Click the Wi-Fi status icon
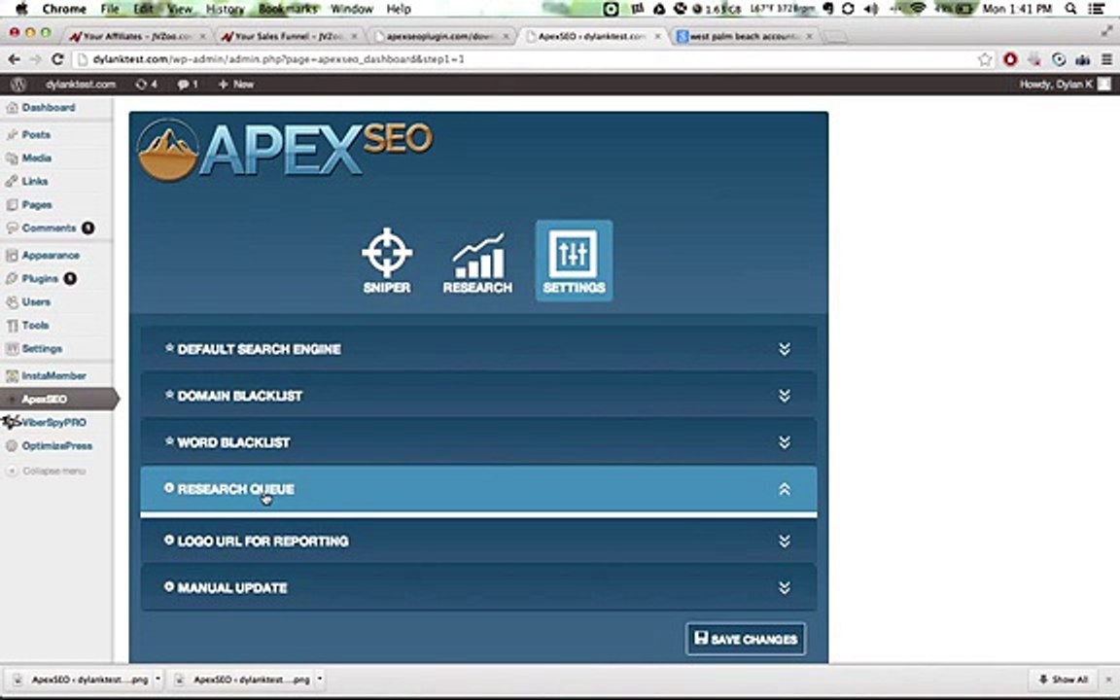Image resolution: width=1120 pixels, height=700 pixels. click(918, 9)
